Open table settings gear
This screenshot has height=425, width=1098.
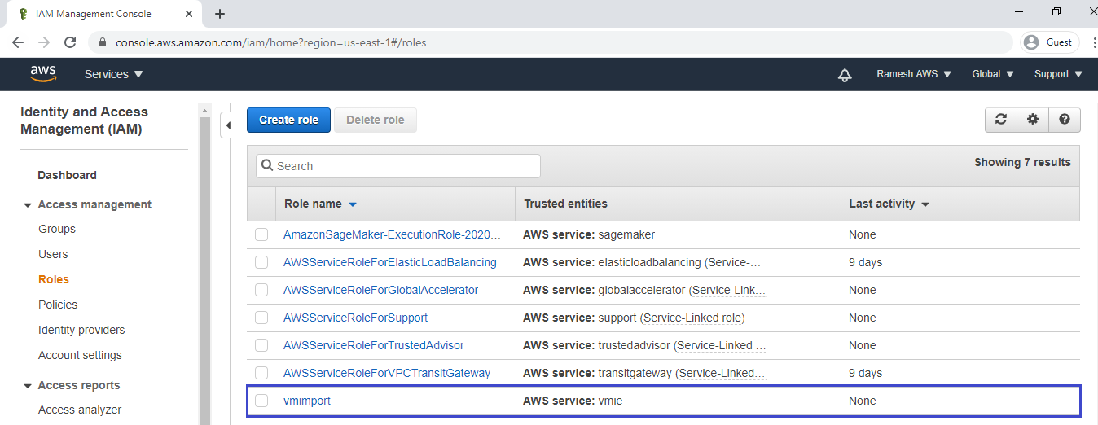point(1033,120)
